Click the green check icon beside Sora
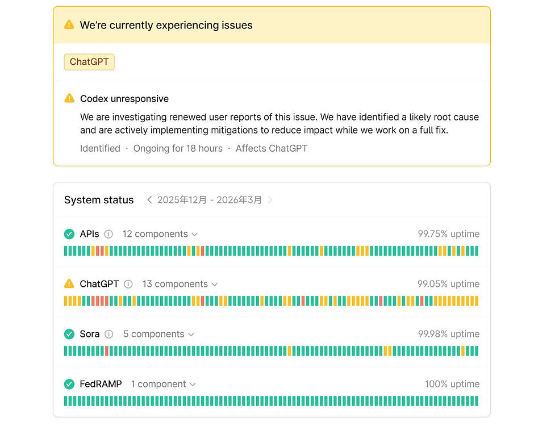 pos(69,334)
